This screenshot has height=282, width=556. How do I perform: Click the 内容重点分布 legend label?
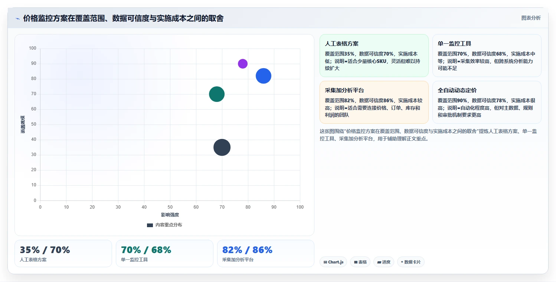(x=169, y=225)
